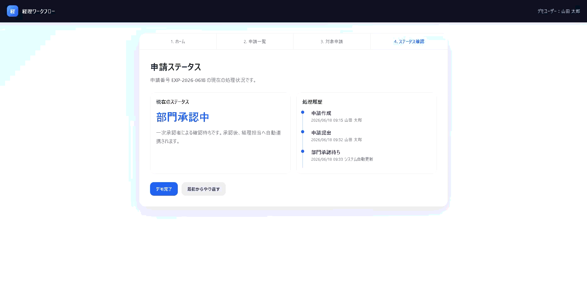The height and width of the screenshot is (300, 587).
Task: Switch to step 2. 申請一覧 tab
Action: (x=255, y=42)
